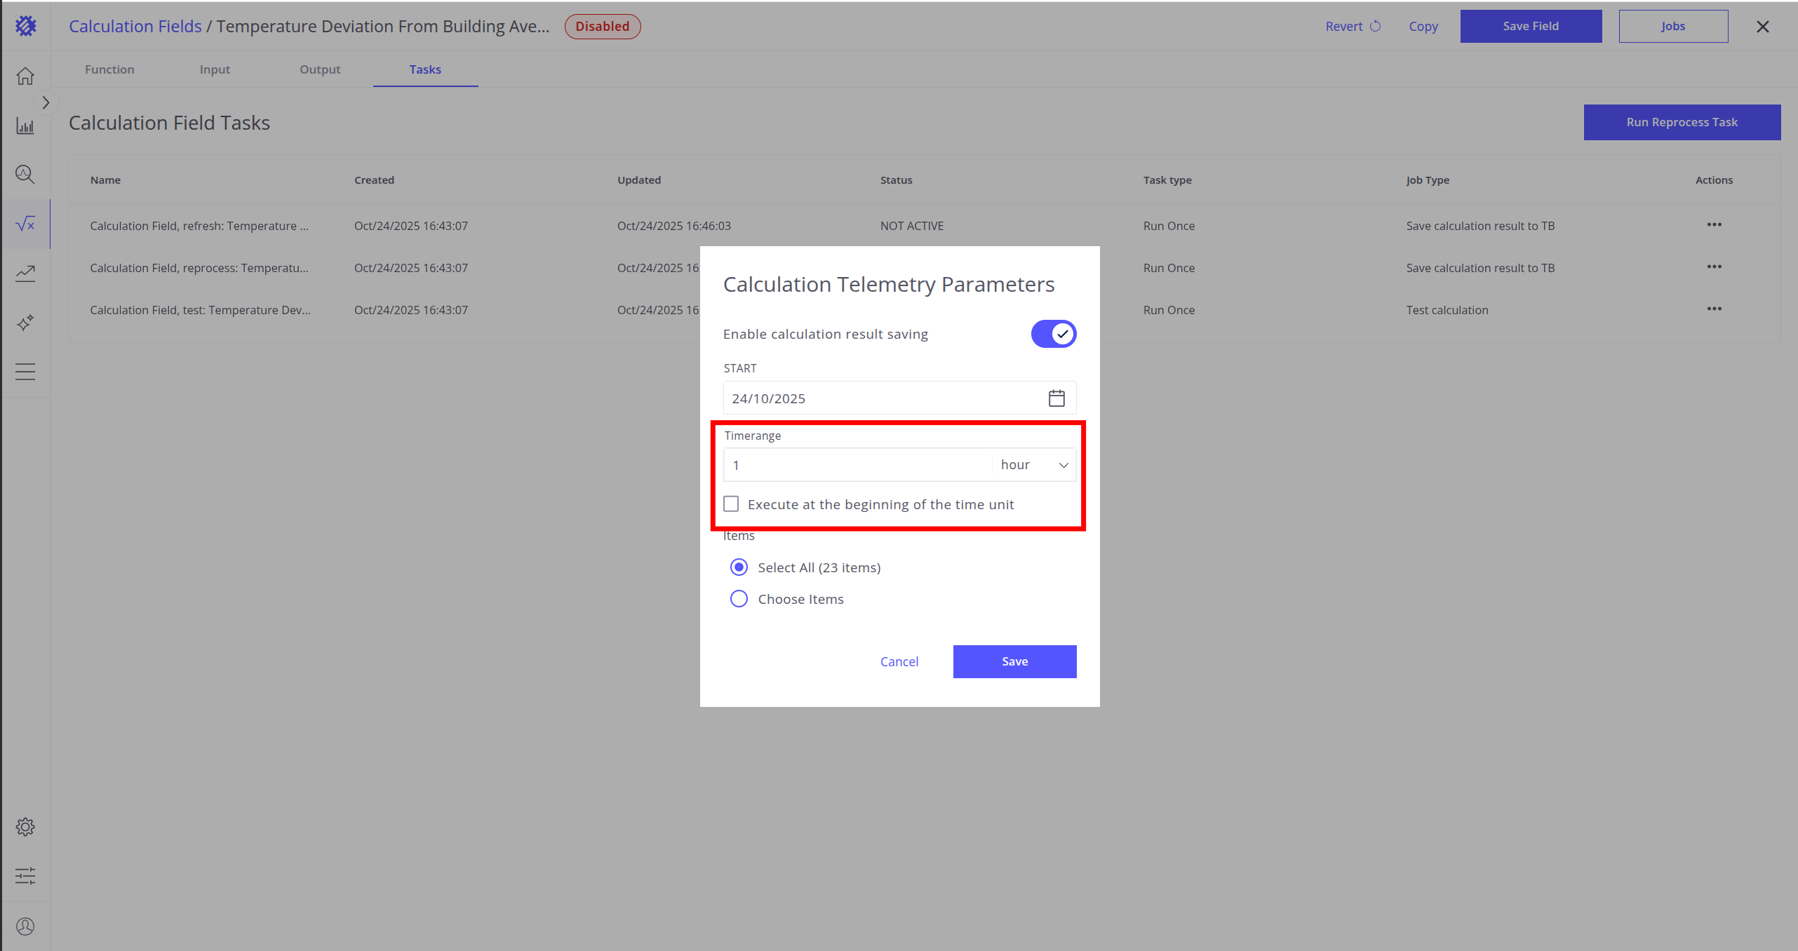Switch to the Output tab
Viewport: 1798px width, 951px height.
click(x=320, y=69)
